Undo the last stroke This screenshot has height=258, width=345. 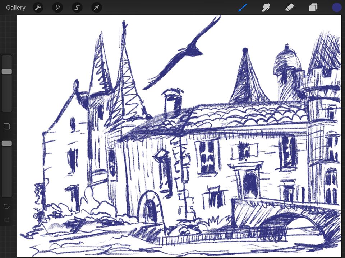(x=7, y=206)
